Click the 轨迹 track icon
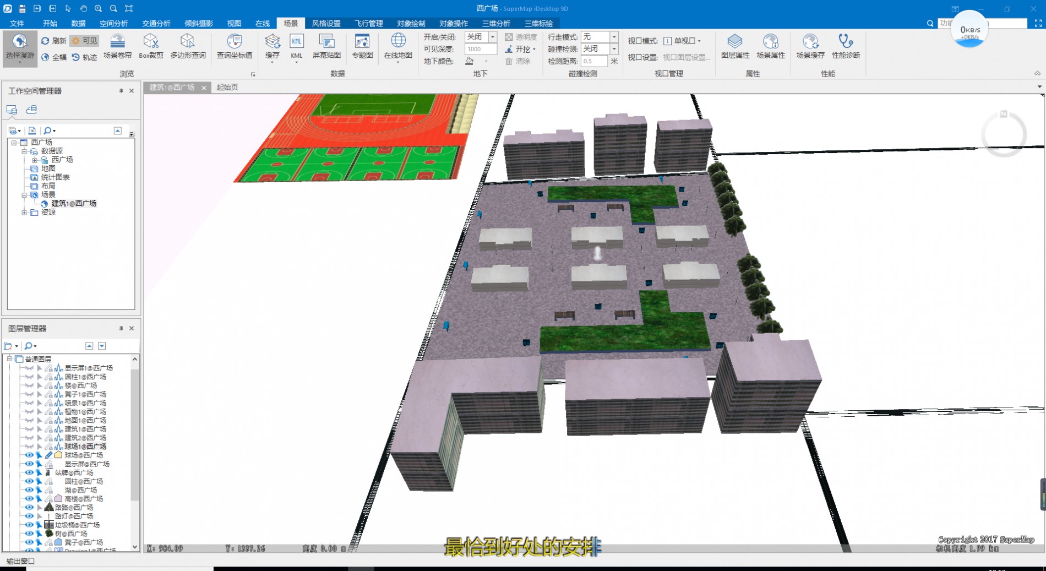Image resolution: width=1046 pixels, height=571 pixels. [x=84, y=57]
